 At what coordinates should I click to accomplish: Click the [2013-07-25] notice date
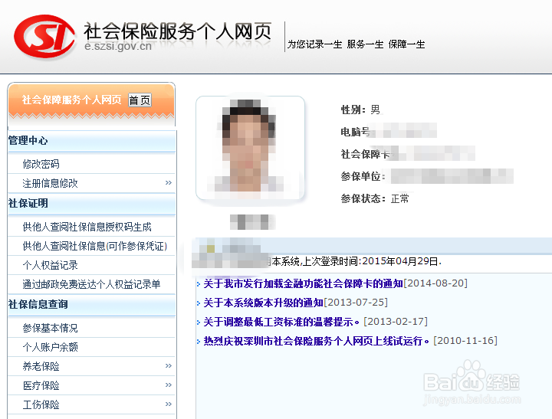[x=356, y=303]
